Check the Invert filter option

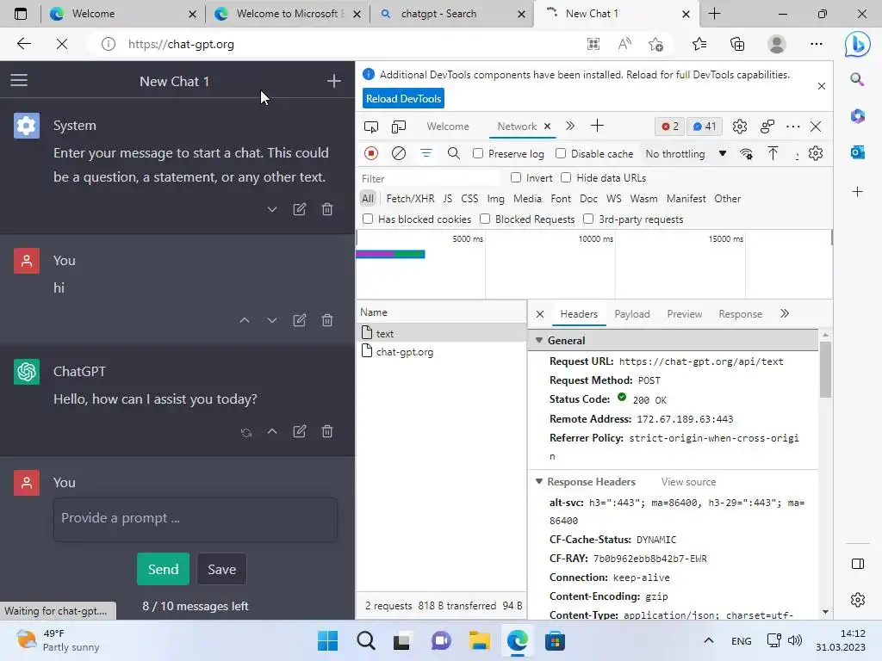515,177
